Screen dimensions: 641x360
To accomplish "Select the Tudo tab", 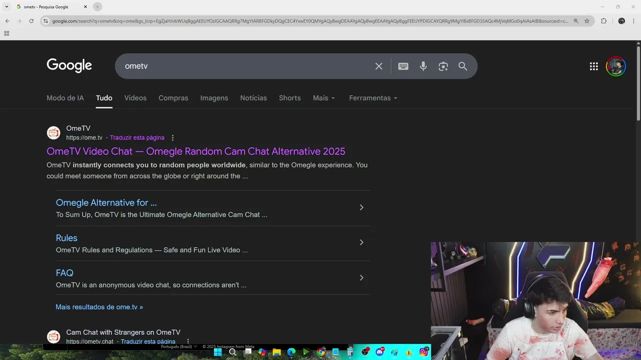I will pyautogui.click(x=104, y=98).
